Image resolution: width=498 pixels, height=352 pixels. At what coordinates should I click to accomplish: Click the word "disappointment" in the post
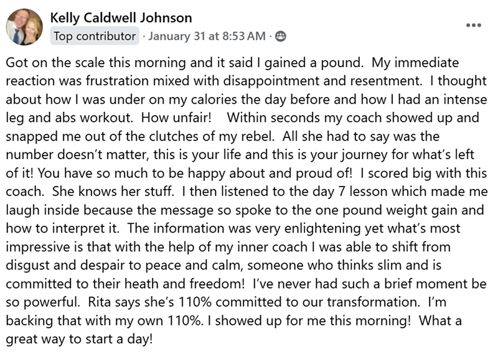coord(271,81)
